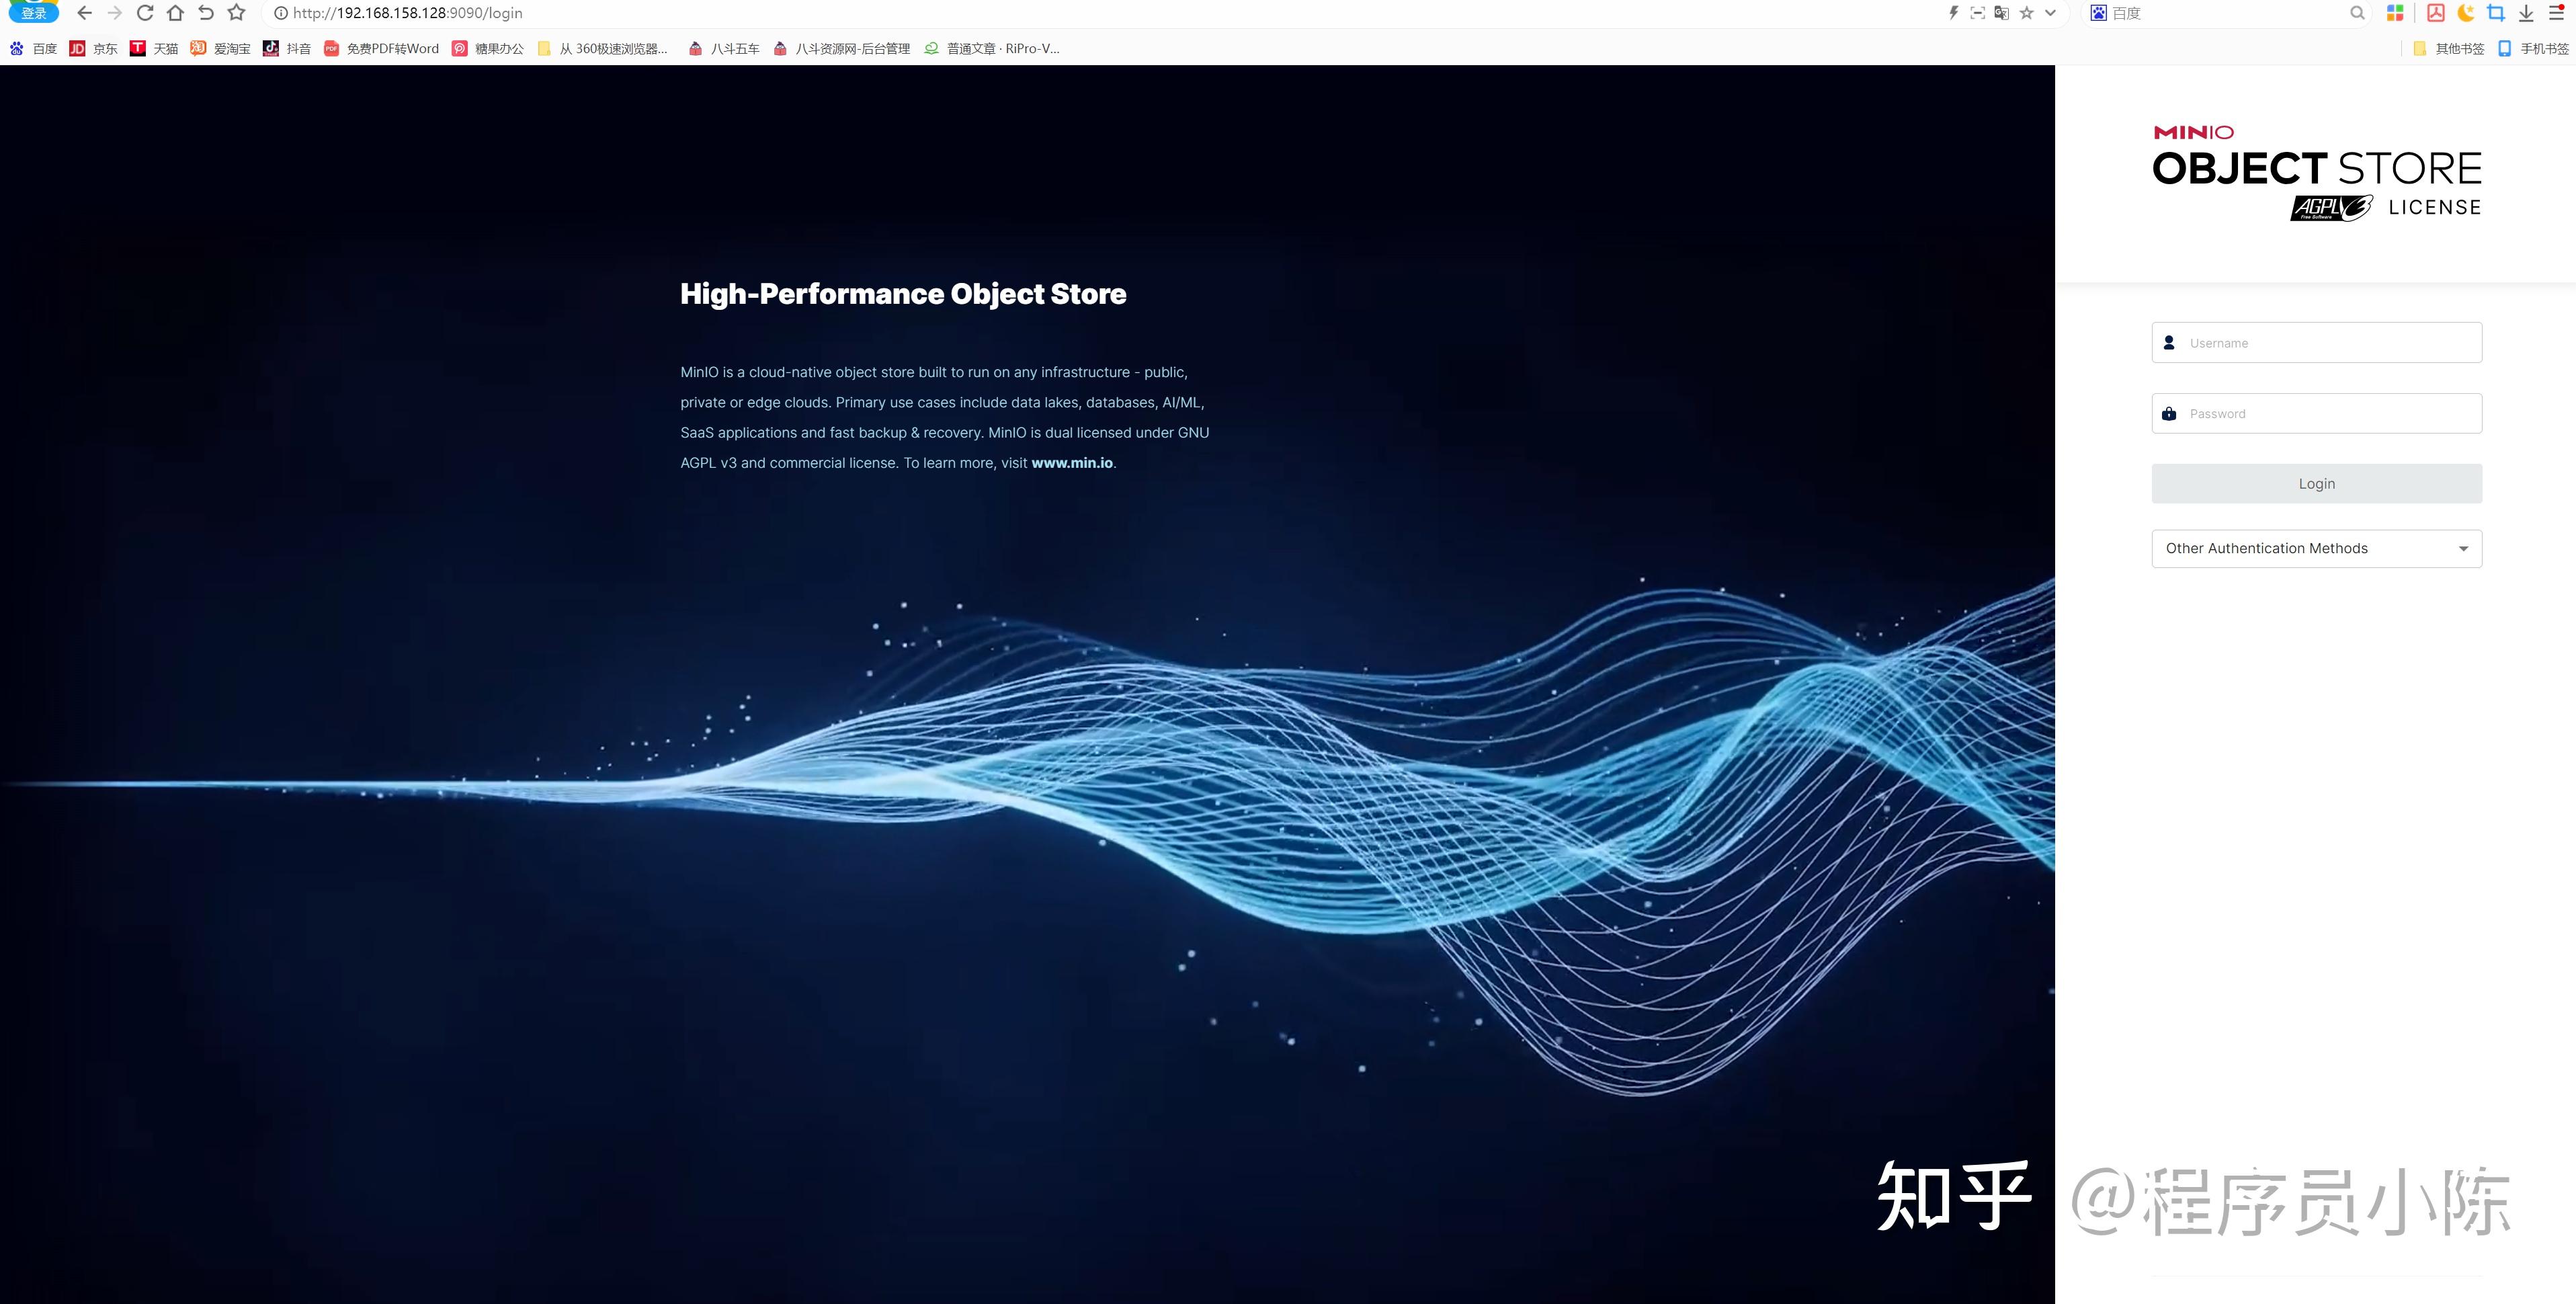Open the 京东 bookmark
Viewport: 2576px width, 1304px height.
click(92, 47)
